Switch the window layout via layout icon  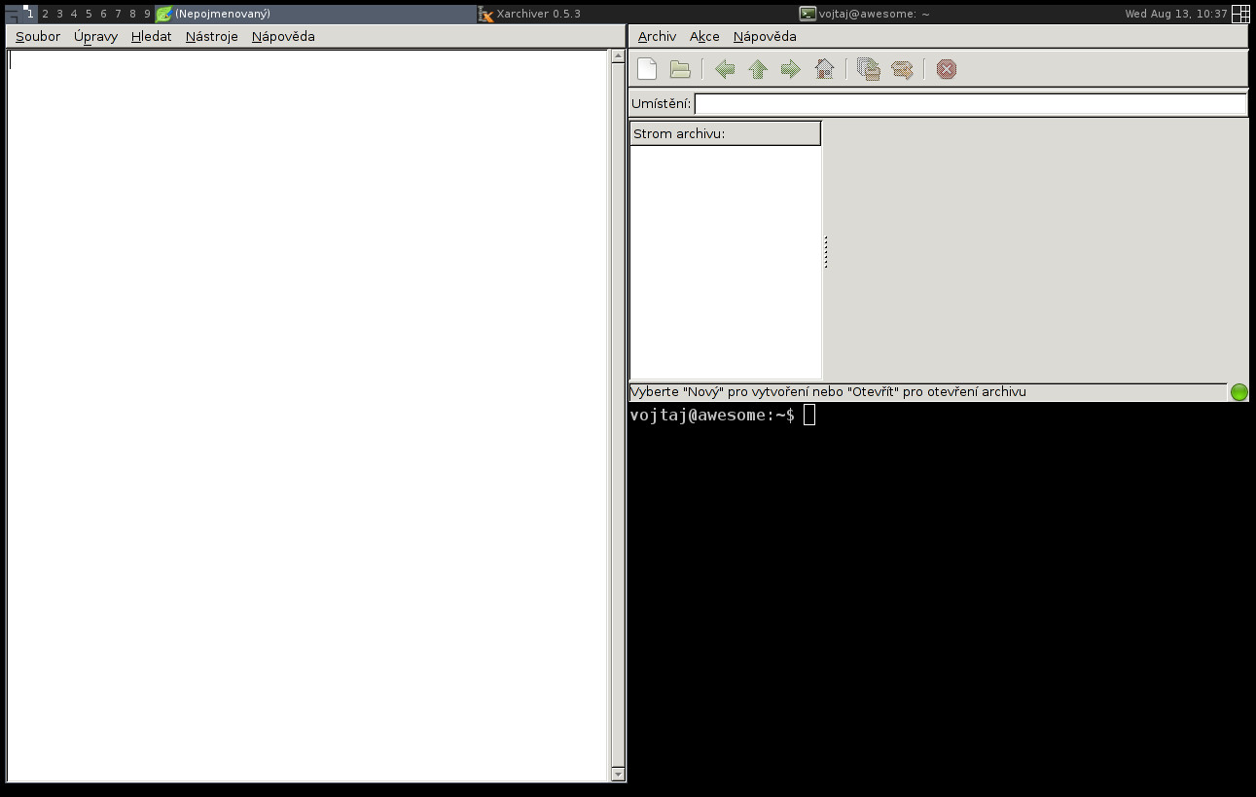pyautogui.click(x=1240, y=14)
